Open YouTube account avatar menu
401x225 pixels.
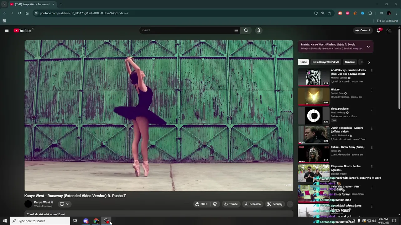[x=389, y=30]
